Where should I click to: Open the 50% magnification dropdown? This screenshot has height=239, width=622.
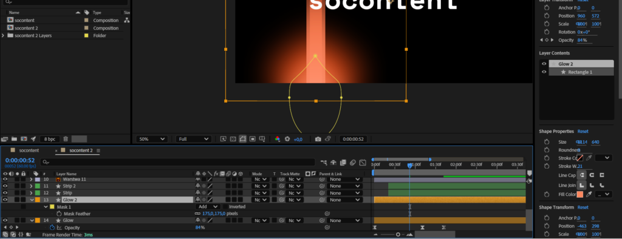pos(152,139)
